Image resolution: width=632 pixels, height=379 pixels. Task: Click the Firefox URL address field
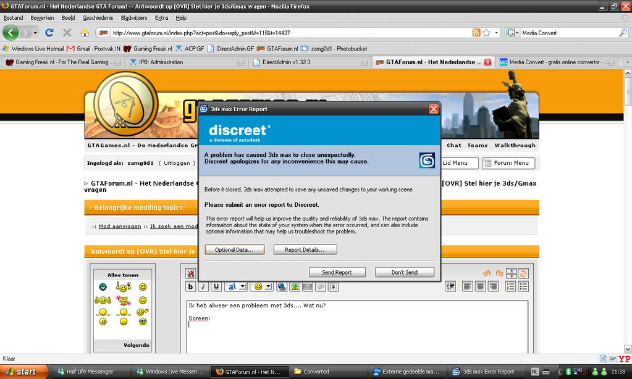coord(290,33)
